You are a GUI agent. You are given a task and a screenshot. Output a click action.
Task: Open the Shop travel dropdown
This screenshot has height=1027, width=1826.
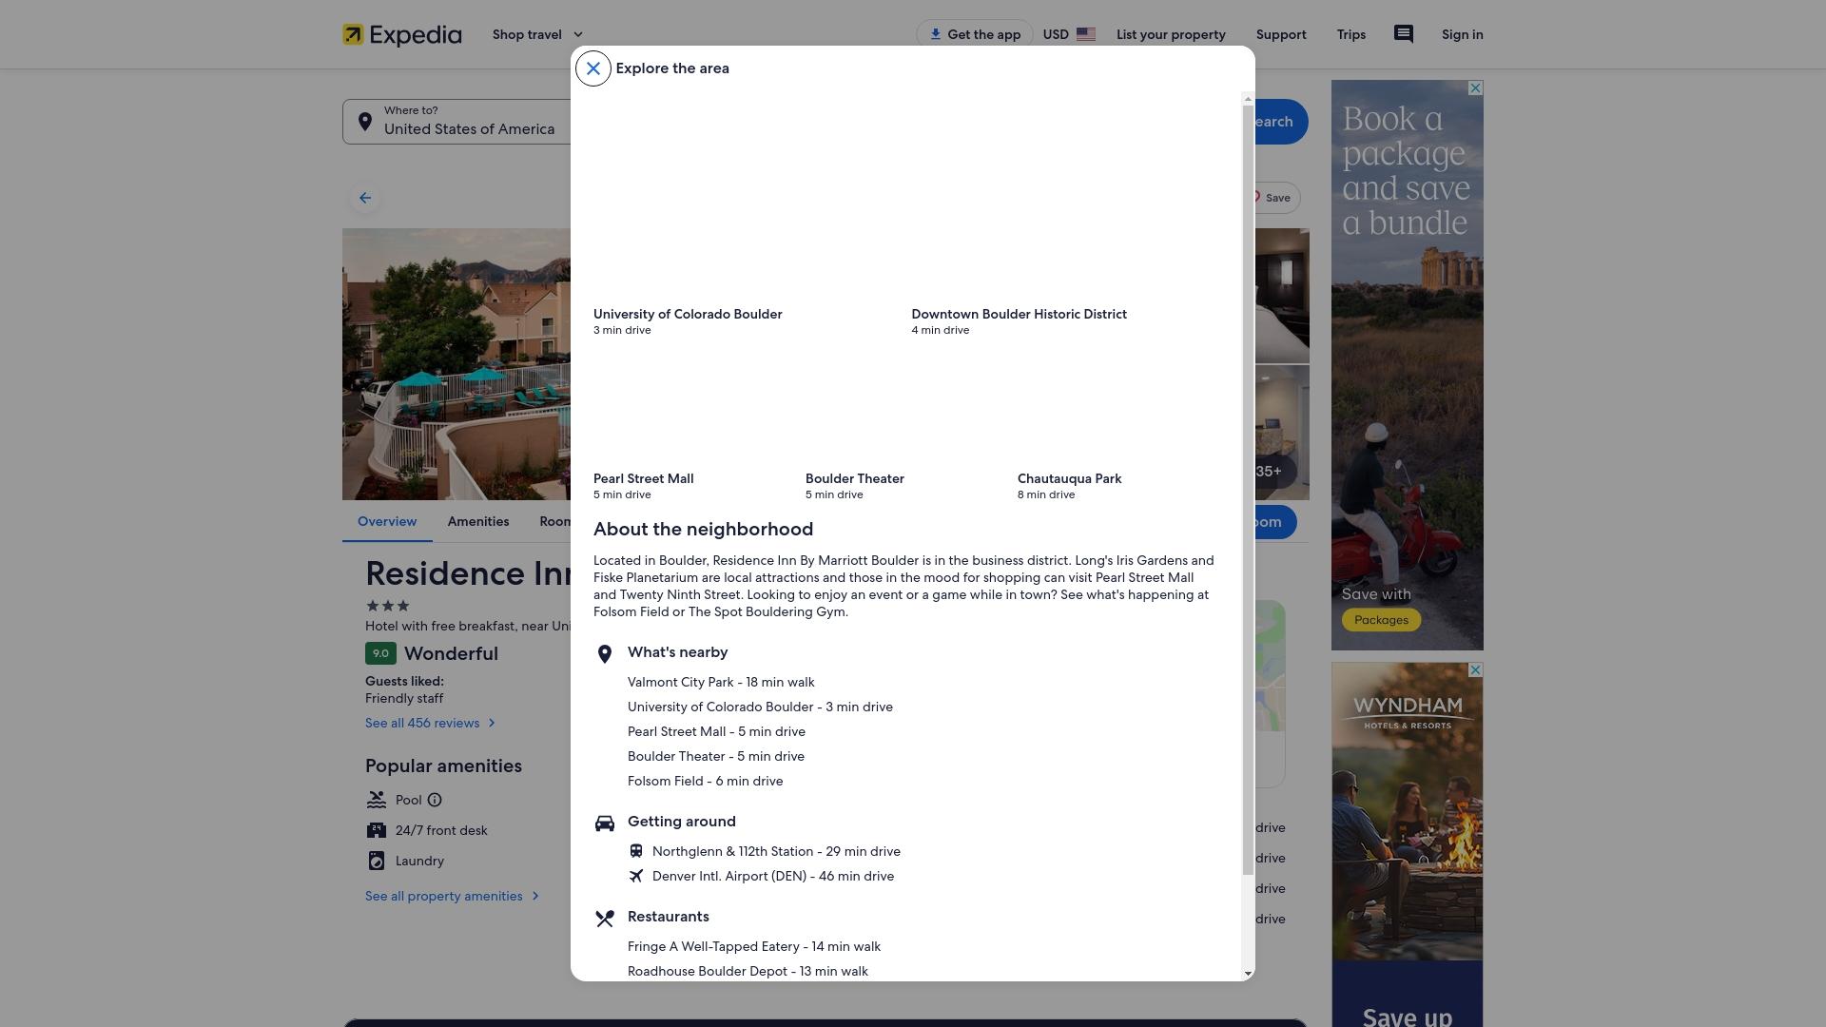coord(538,34)
